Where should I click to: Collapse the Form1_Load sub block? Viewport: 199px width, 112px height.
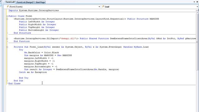7,47
